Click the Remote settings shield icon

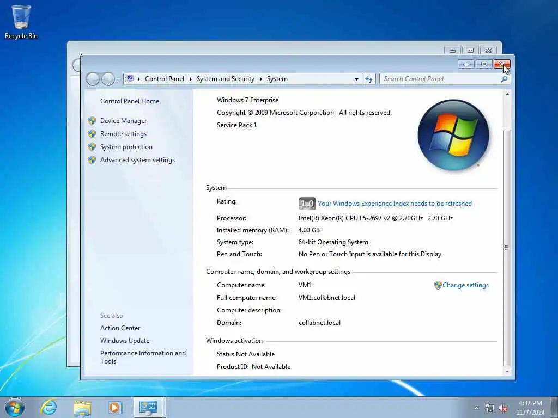(x=92, y=134)
